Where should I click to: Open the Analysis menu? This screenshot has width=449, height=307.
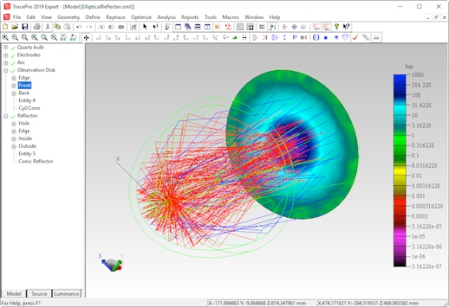coord(167,17)
